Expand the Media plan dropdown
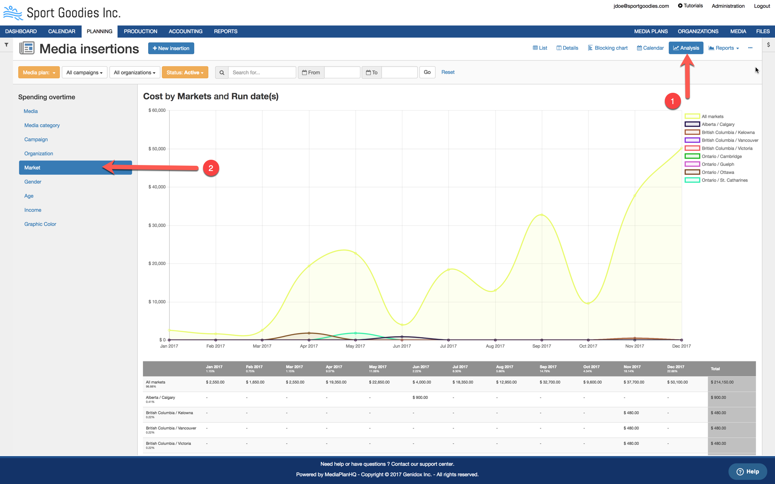Screen dimensions: 775x484 pyautogui.click(x=39, y=73)
